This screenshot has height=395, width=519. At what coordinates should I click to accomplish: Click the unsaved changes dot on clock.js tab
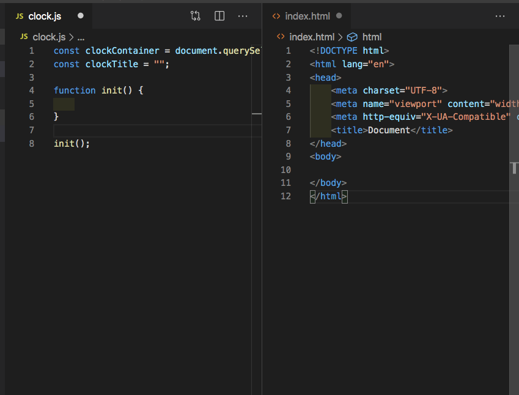79,16
